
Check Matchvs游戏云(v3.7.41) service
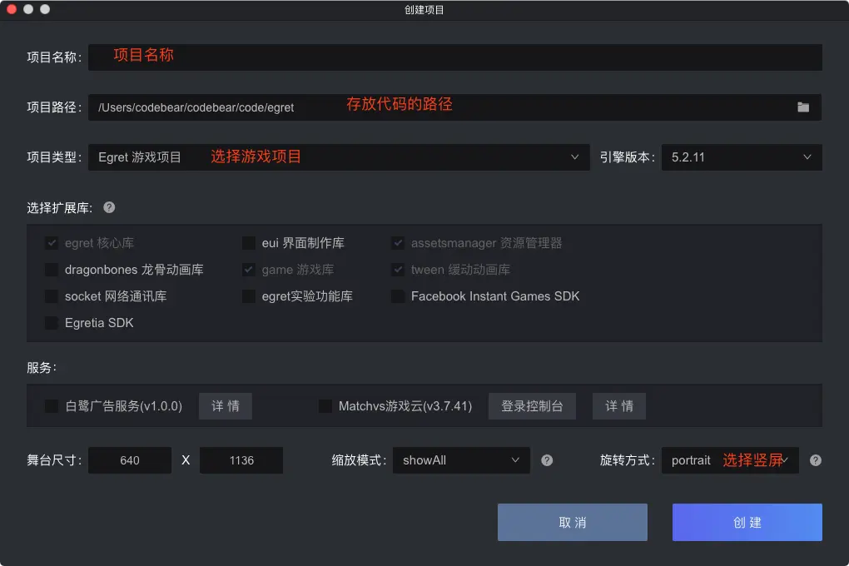[325, 405]
